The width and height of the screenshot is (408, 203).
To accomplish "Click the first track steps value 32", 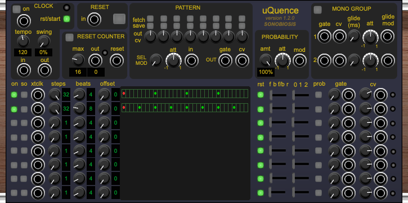I will pyautogui.click(x=66, y=95).
